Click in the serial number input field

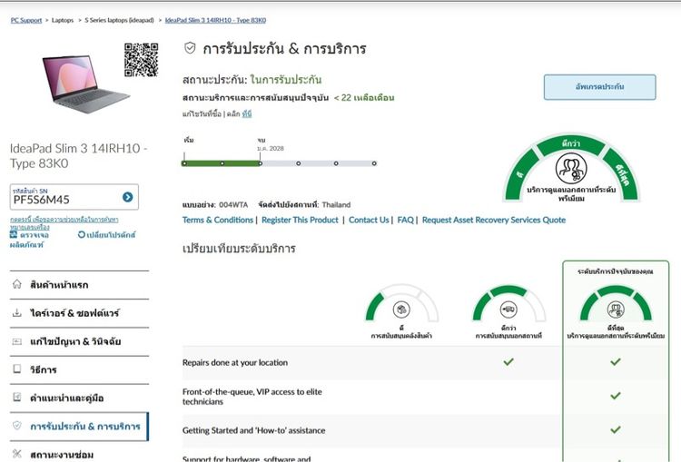click(x=64, y=197)
